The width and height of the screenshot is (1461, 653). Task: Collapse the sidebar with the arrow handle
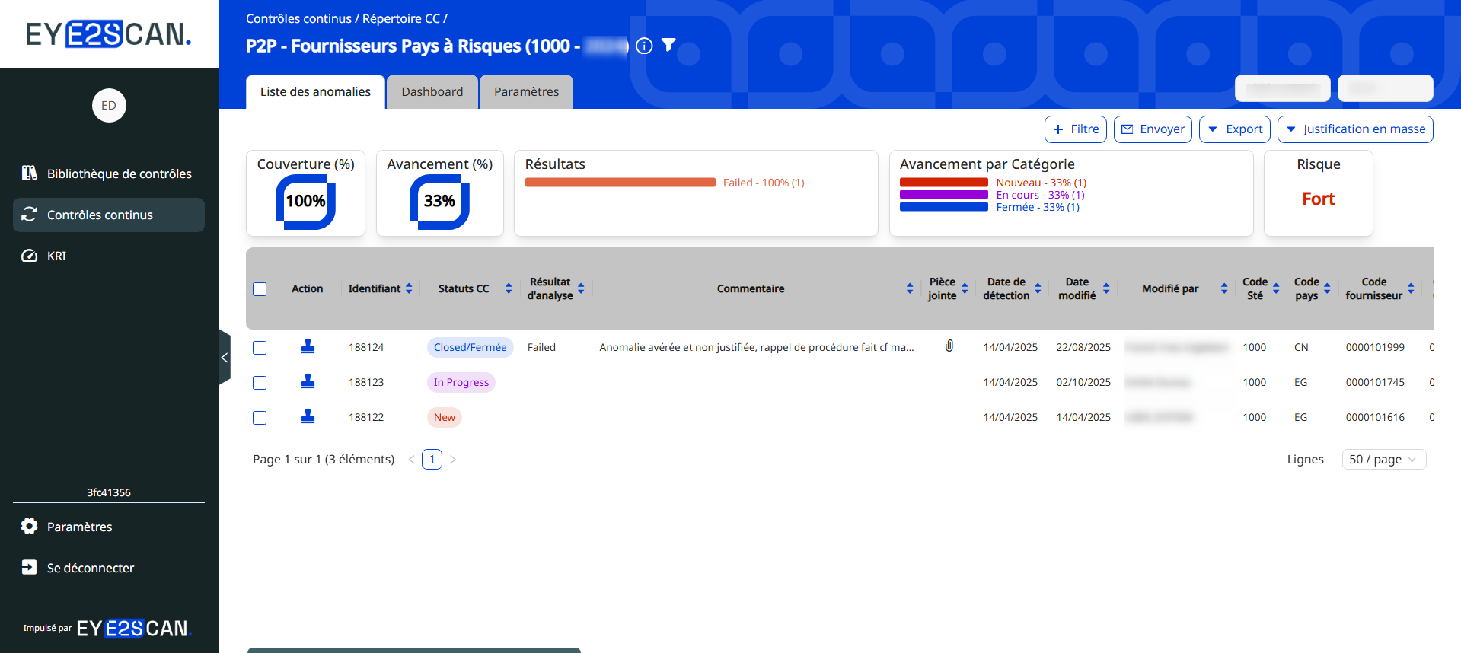click(224, 357)
